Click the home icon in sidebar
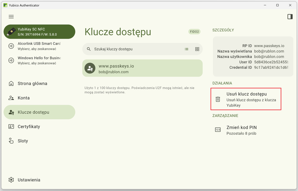Screen dimensions: 298x191 (x=11, y=84)
